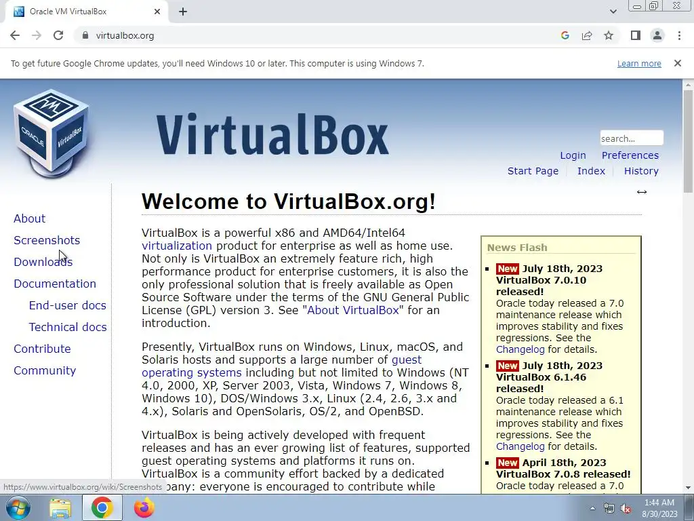The height and width of the screenshot is (521, 694).
Task: Click the page scrollbar up arrow
Action: 689,85
